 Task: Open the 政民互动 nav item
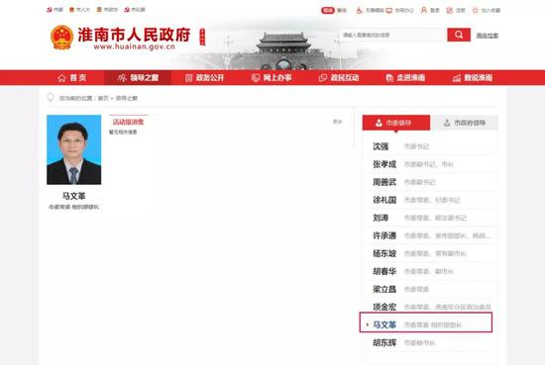coord(339,78)
